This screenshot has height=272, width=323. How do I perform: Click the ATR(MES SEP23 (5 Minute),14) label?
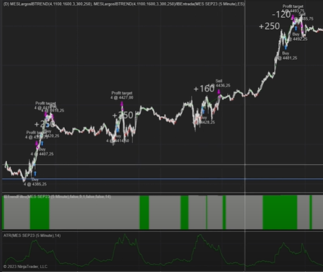coord(32,236)
